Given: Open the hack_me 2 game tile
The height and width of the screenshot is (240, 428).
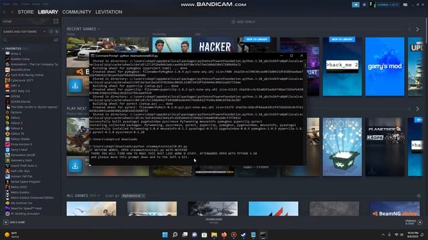Looking at the screenshot, I should point(342,67).
